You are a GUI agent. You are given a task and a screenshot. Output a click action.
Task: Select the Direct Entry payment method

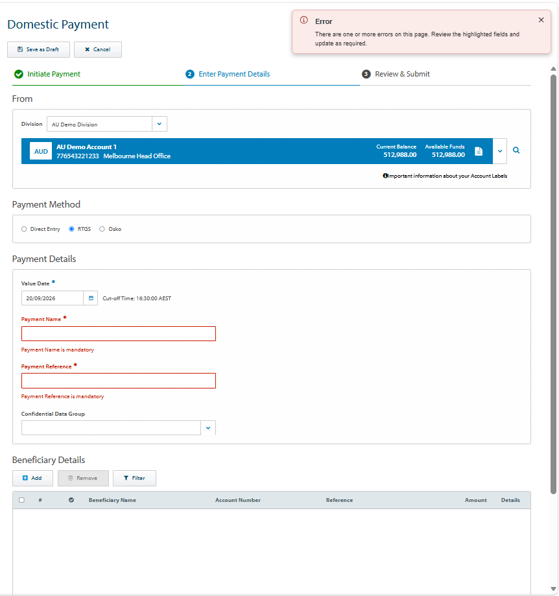pyautogui.click(x=24, y=229)
